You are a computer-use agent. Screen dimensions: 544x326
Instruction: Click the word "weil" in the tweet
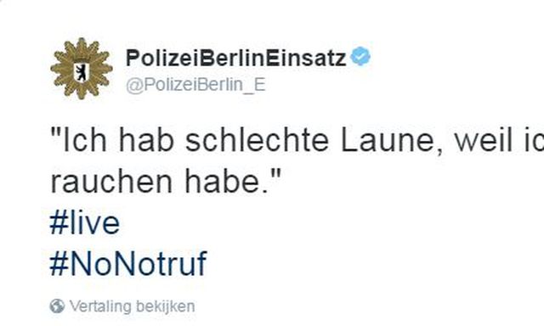(x=484, y=140)
